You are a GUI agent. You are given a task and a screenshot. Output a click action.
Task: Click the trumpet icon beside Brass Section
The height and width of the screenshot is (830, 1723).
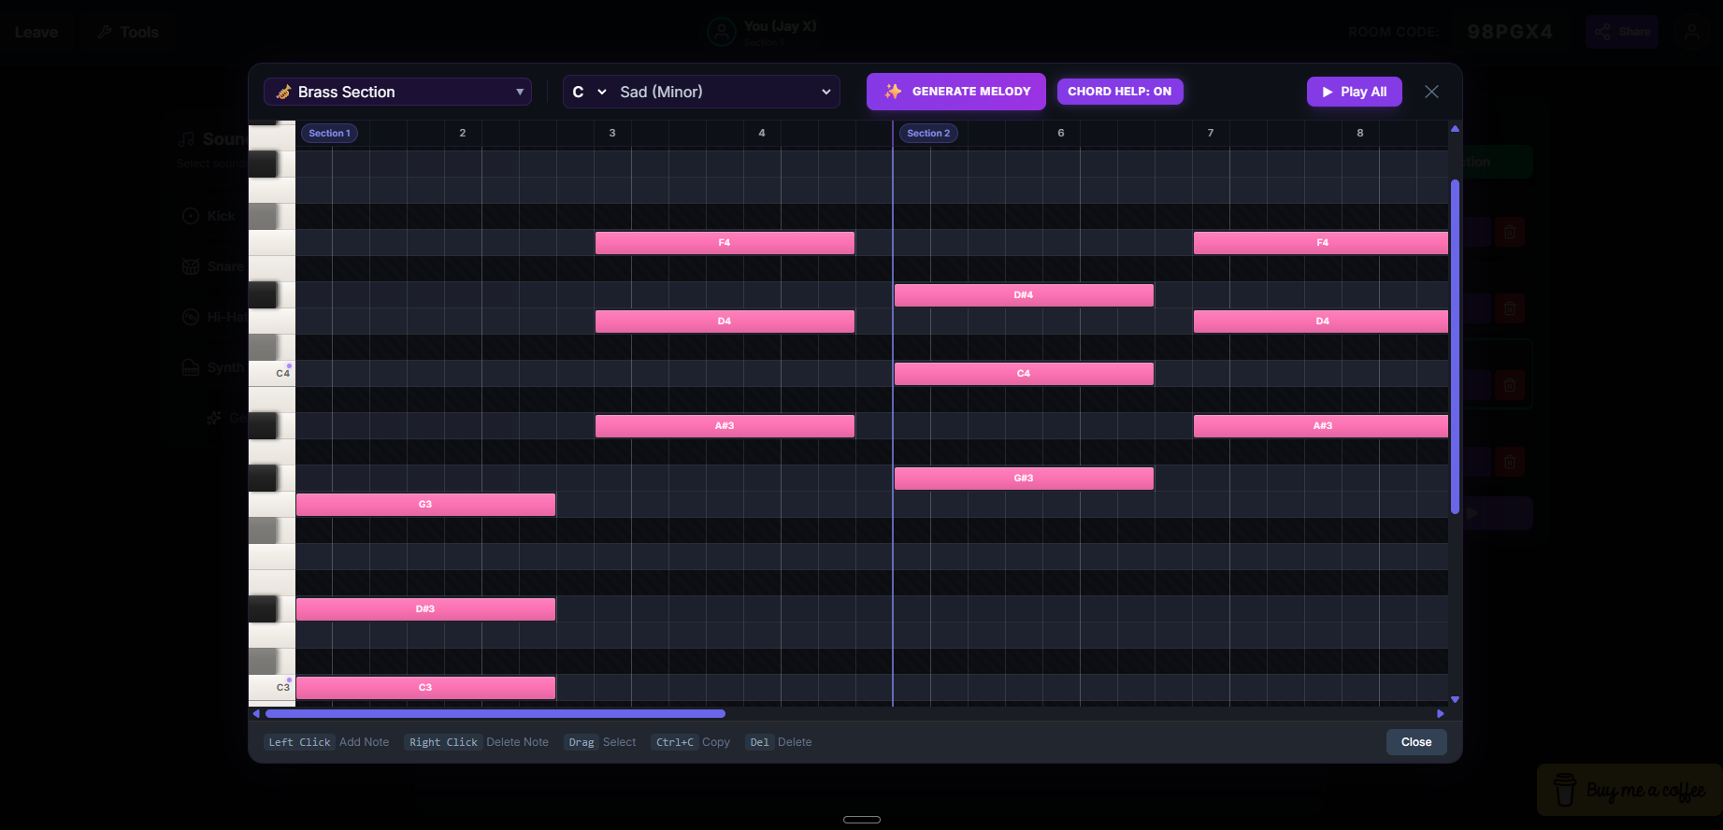[283, 92]
